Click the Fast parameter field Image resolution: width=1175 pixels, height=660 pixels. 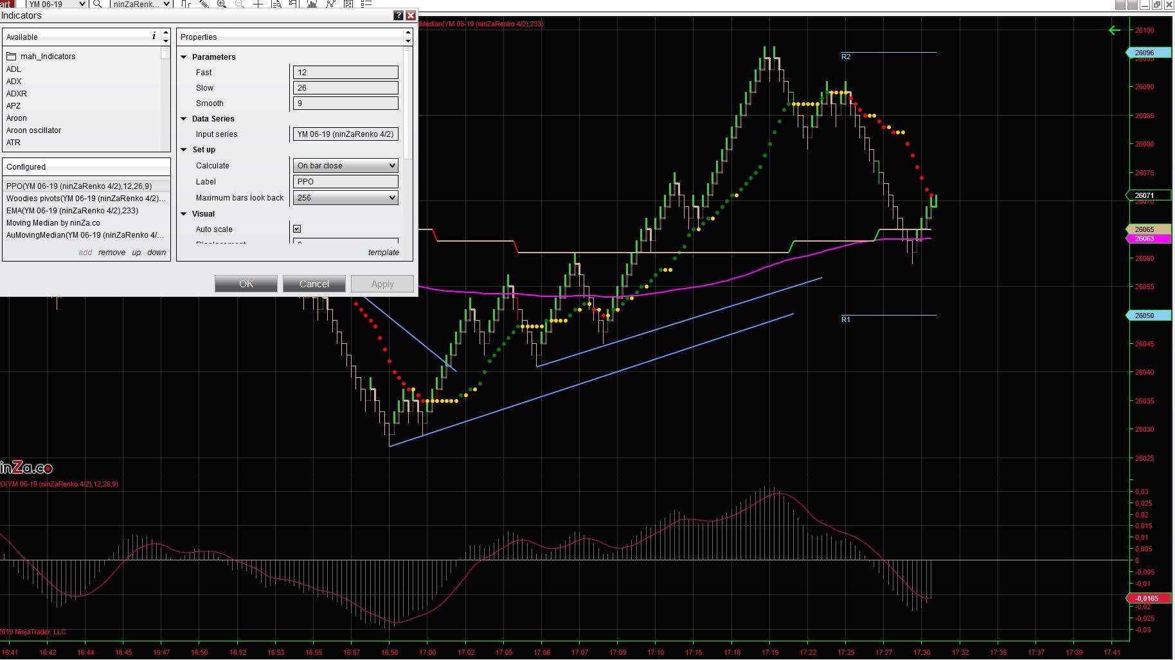coord(345,73)
